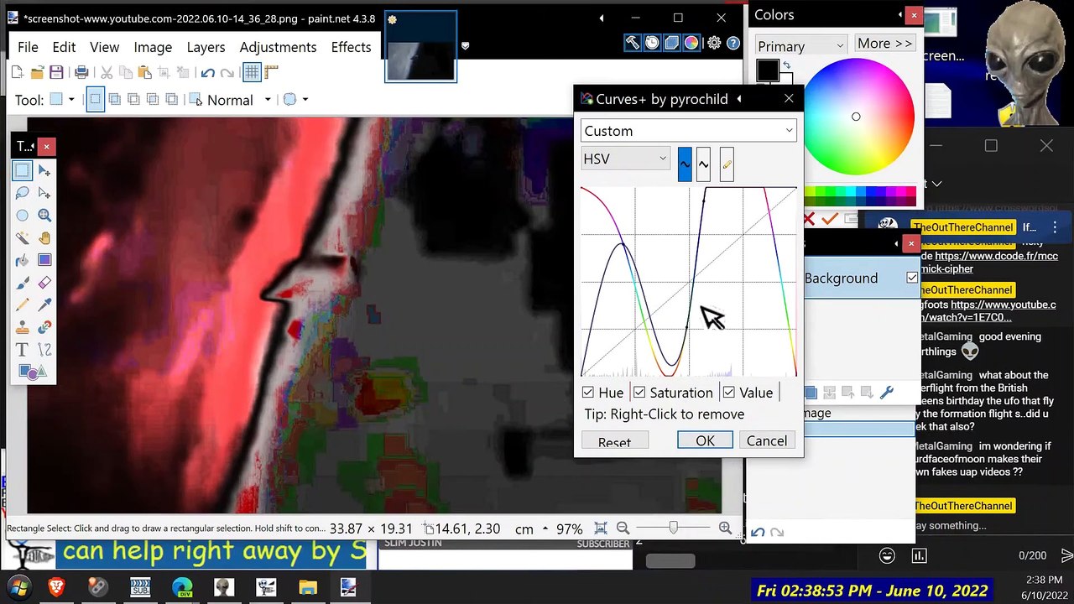Click the color wheel in Colors window
Screen dimensions: 1074x604
point(858,115)
